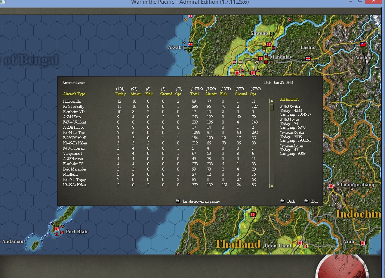Click the B-26 Marauder row
The image size is (385, 278).
point(160,169)
